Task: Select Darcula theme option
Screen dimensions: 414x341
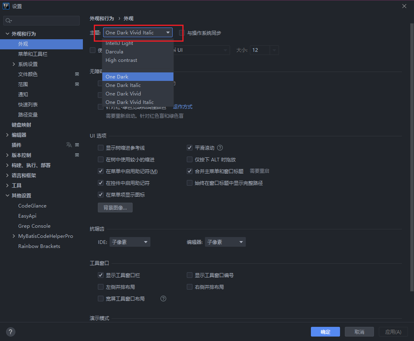Action: tap(138, 51)
